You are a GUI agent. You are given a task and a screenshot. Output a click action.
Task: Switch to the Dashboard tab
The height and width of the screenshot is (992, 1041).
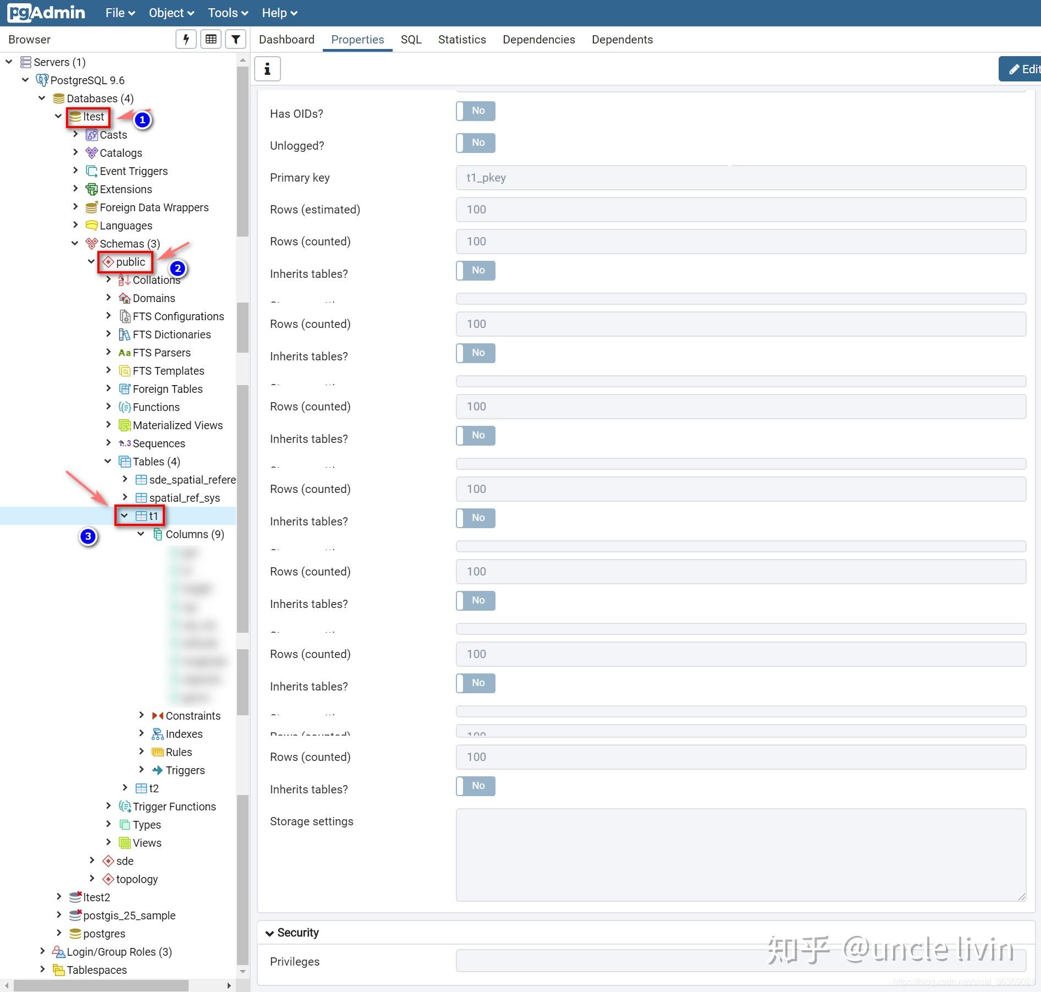click(x=287, y=39)
